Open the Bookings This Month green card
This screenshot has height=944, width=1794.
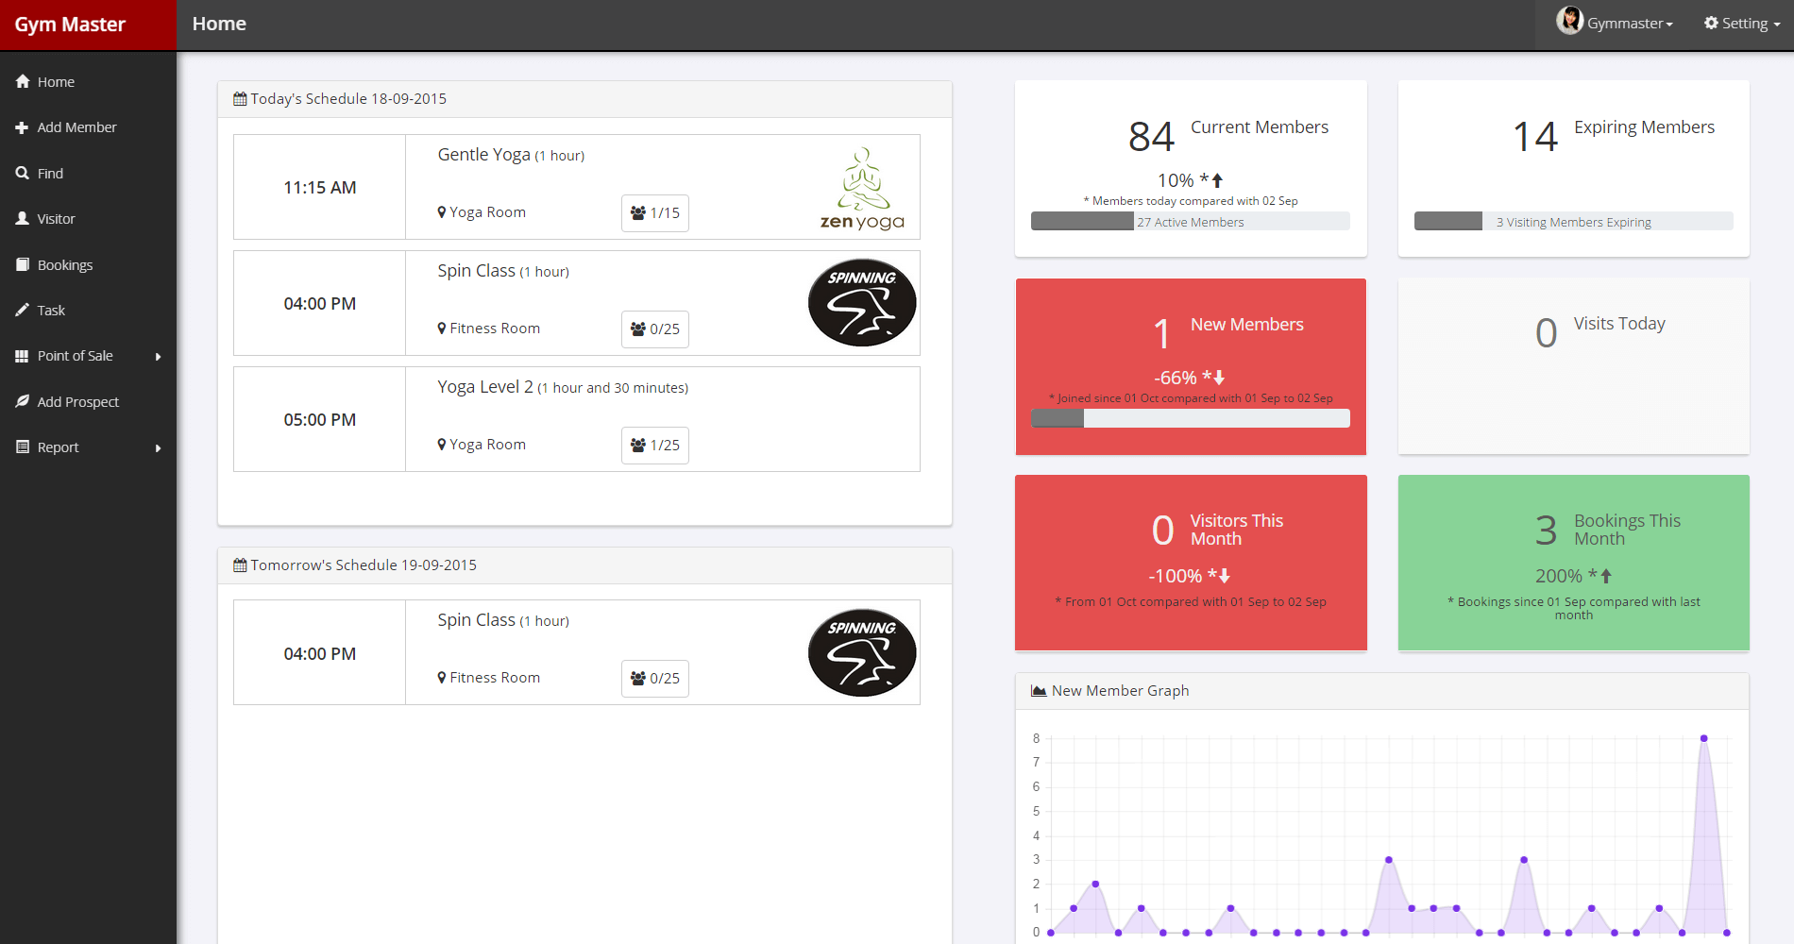[1573, 563]
